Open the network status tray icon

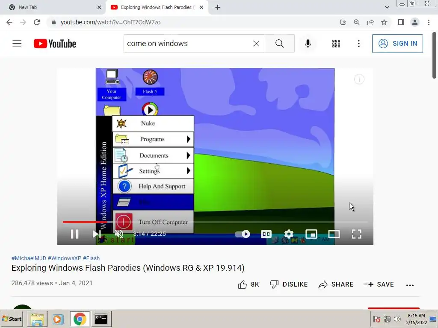pos(387,319)
